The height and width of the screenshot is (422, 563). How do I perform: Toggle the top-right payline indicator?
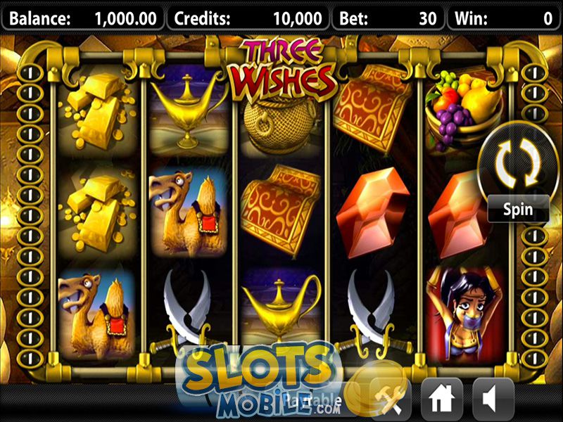[535, 73]
